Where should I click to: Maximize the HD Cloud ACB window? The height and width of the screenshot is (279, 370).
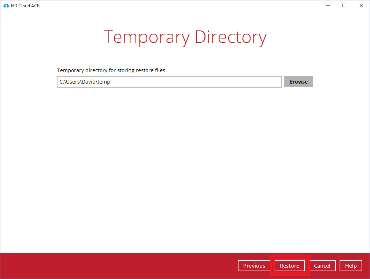click(x=344, y=5)
